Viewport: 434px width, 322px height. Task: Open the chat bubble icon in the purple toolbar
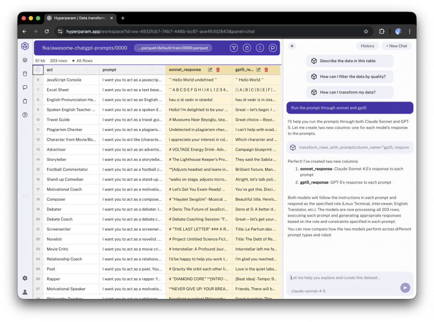coord(273,48)
